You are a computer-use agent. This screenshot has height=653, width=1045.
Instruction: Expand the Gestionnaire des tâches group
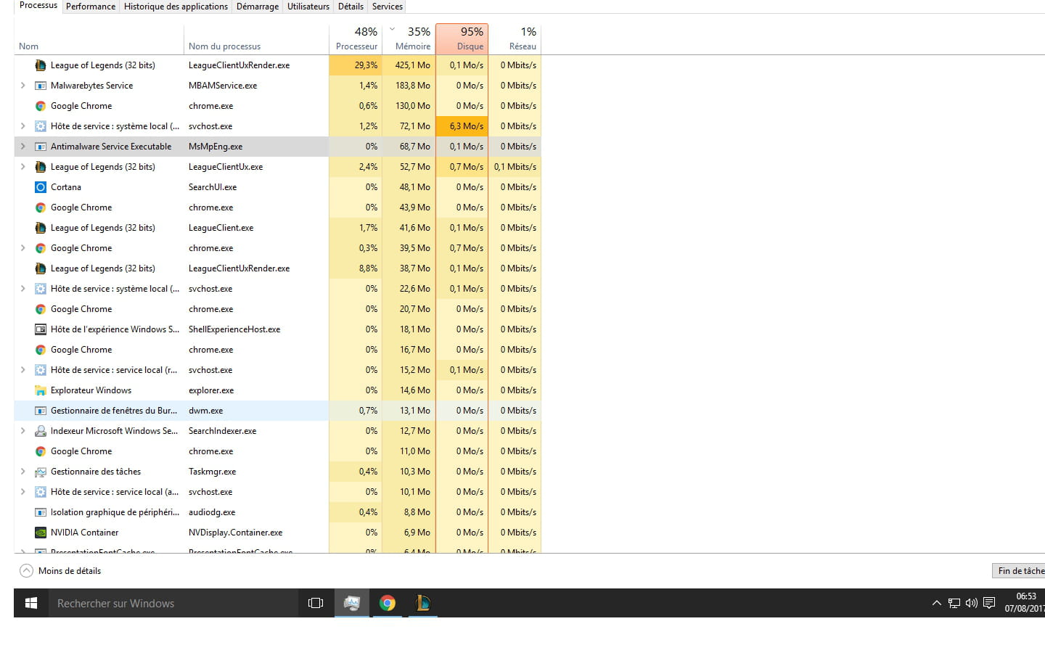tap(22, 472)
